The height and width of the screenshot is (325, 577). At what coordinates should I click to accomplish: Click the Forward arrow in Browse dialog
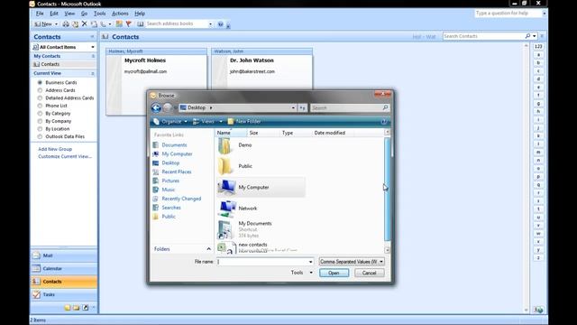[x=167, y=107]
